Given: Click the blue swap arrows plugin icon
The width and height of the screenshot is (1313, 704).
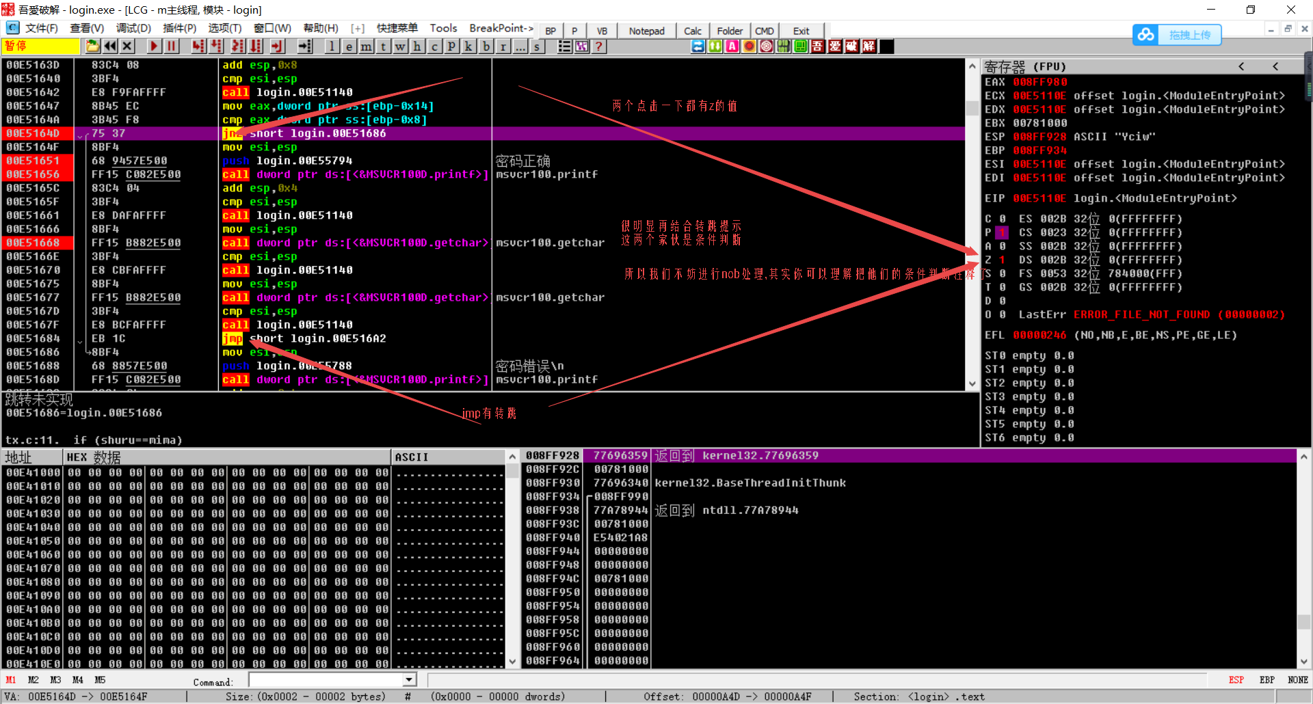Looking at the screenshot, I should [x=698, y=46].
